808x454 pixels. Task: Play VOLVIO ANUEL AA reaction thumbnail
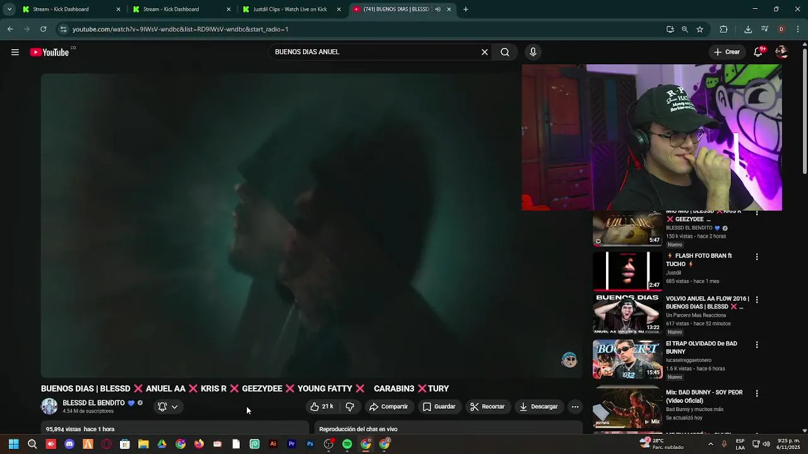(627, 313)
